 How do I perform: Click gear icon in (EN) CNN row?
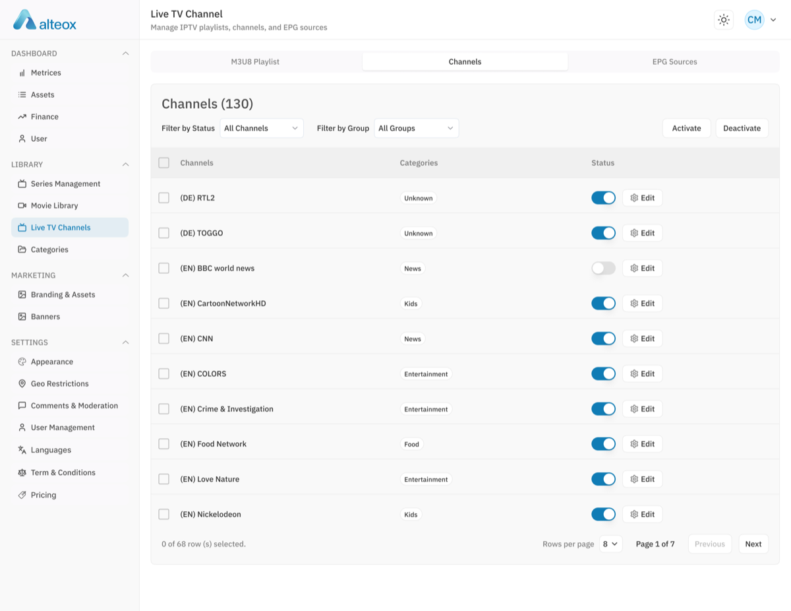(x=634, y=338)
